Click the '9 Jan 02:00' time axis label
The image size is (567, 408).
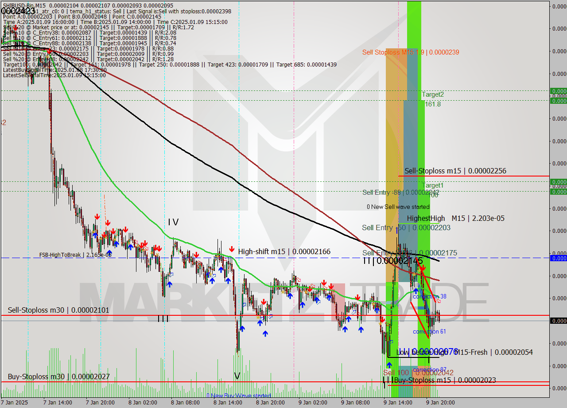pos(313,403)
